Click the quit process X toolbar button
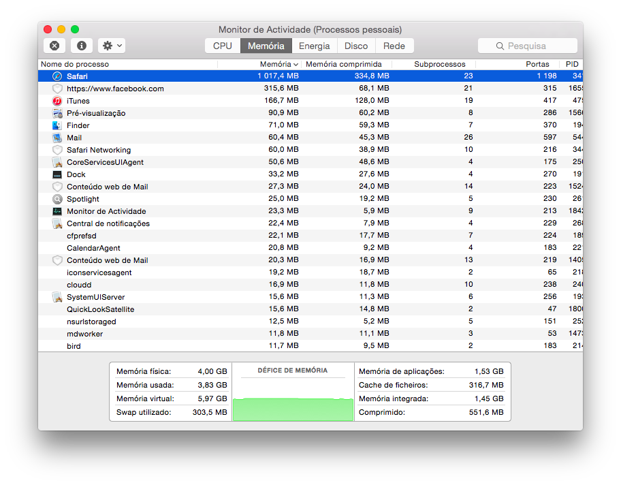The image size is (621, 485). click(54, 46)
